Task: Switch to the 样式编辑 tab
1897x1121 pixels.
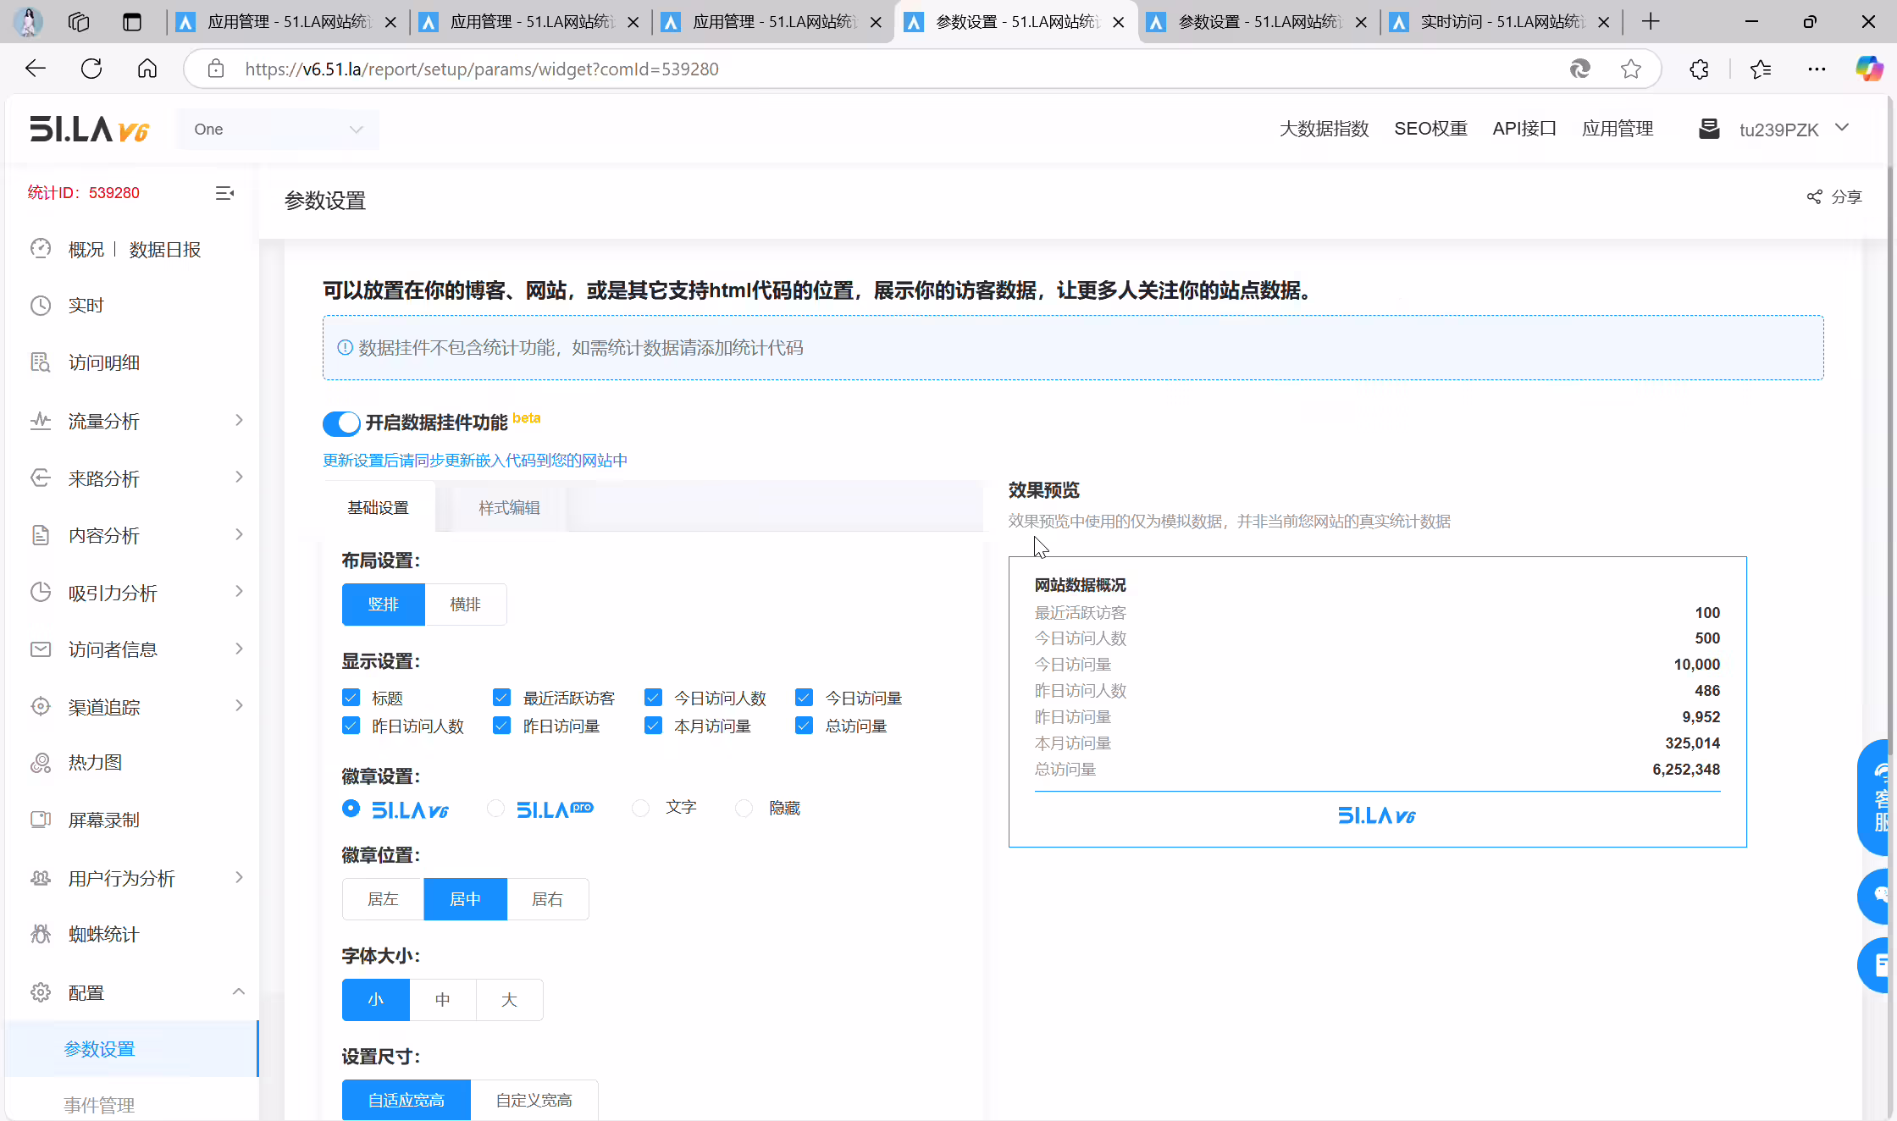Action: pos(509,507)
